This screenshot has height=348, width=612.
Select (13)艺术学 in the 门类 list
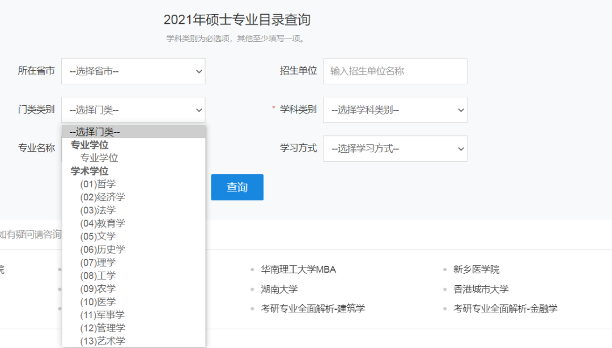coord(104,340)
